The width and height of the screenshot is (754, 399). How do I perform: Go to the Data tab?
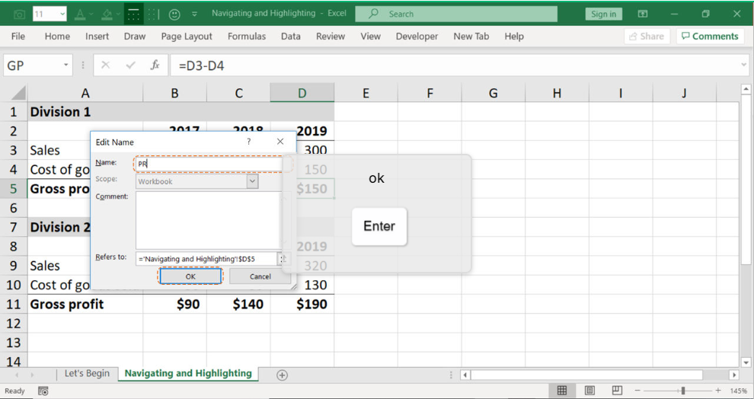click(x=290, y=37)
